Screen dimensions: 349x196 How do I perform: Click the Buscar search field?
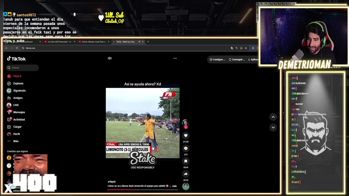pos(22,68)
